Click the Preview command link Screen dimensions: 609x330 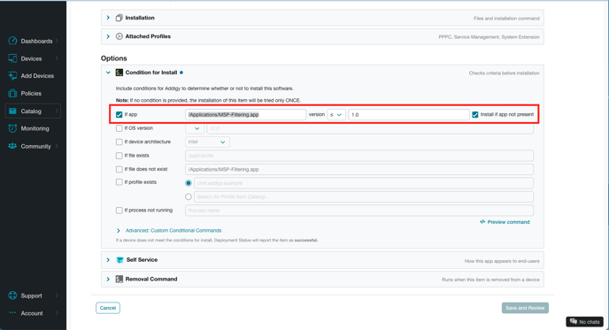(x=508, y=222)
